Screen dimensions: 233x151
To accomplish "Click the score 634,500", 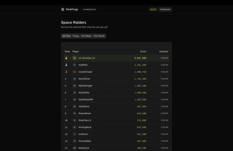I will 141,127.
